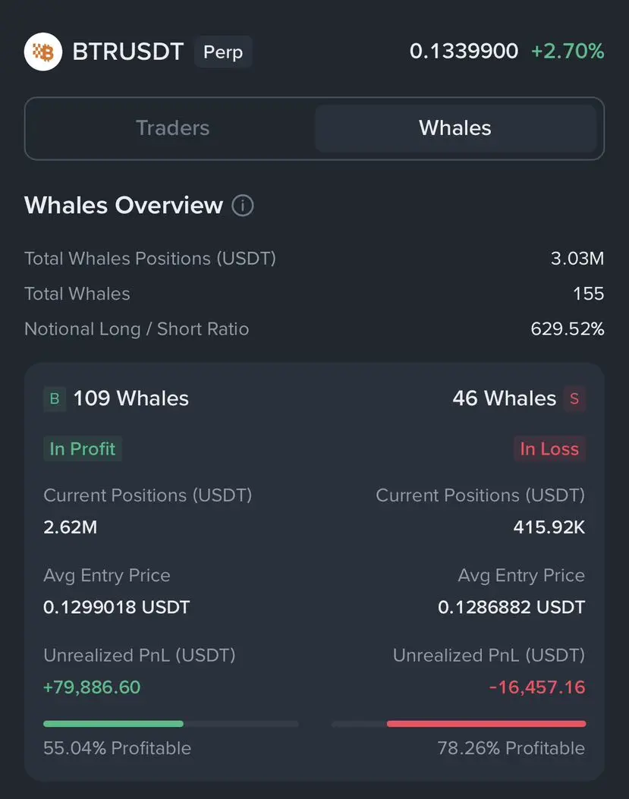This screenshot has height=799, width=629.
Task: Tap the 46 Whales short heading
Action: click(504, 398)
